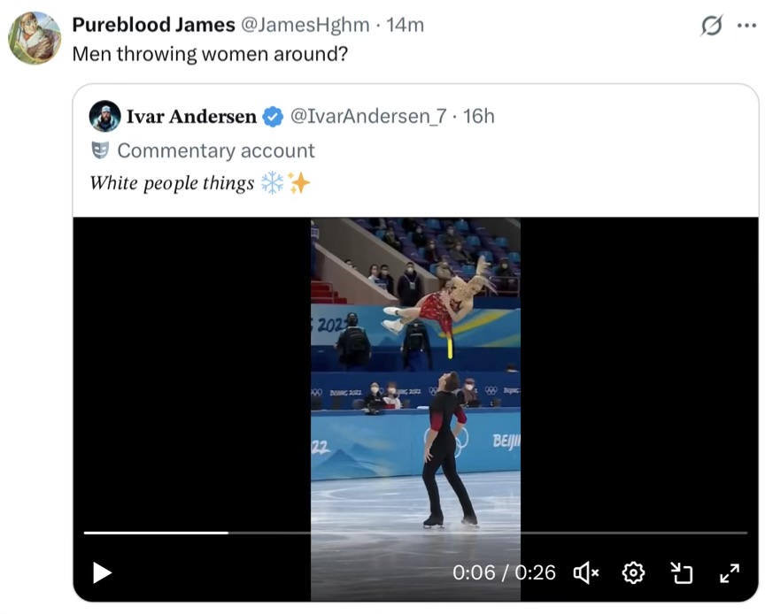This screenshot has width=765, height=614.
Task: Open Ivar Andersen's small profile avatar
Action: [105, 116]
